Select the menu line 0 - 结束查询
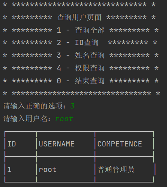 pos(81,81)
